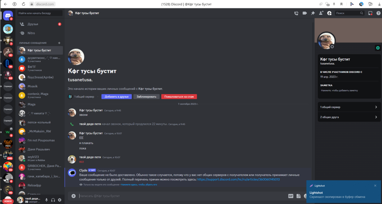Add friends to DM with the person-plus icon
382x204 pixels.
pyautogui.click(x=321, y=13)
